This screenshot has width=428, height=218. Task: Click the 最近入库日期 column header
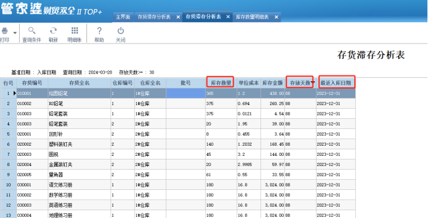[x=336, y=83]
